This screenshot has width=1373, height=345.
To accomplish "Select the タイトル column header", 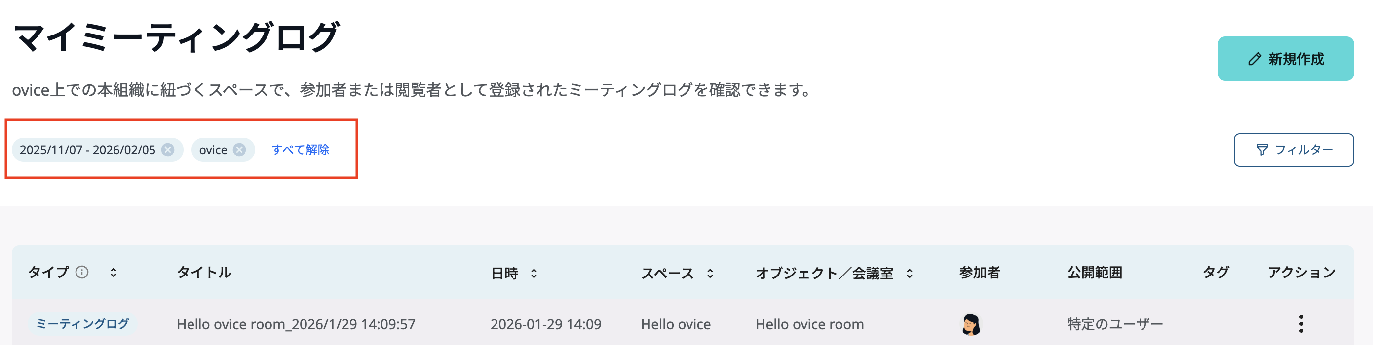I will [205, 272].
